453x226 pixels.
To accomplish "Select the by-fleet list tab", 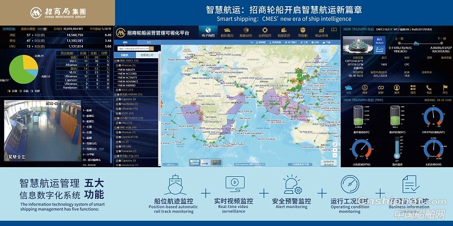I will (x=125, y=55).
